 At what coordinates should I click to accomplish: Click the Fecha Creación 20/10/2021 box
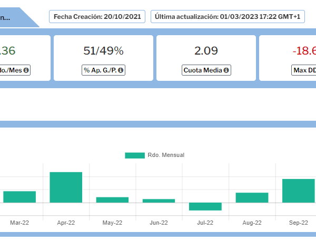pyautogui.click(x=97, y=16)
